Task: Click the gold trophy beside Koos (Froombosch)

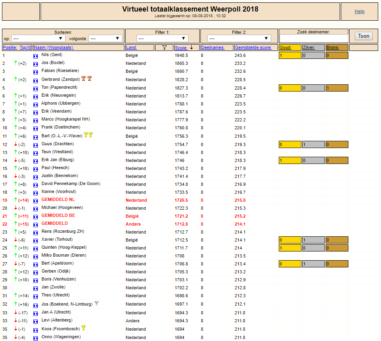Action: tap(84, 328)
